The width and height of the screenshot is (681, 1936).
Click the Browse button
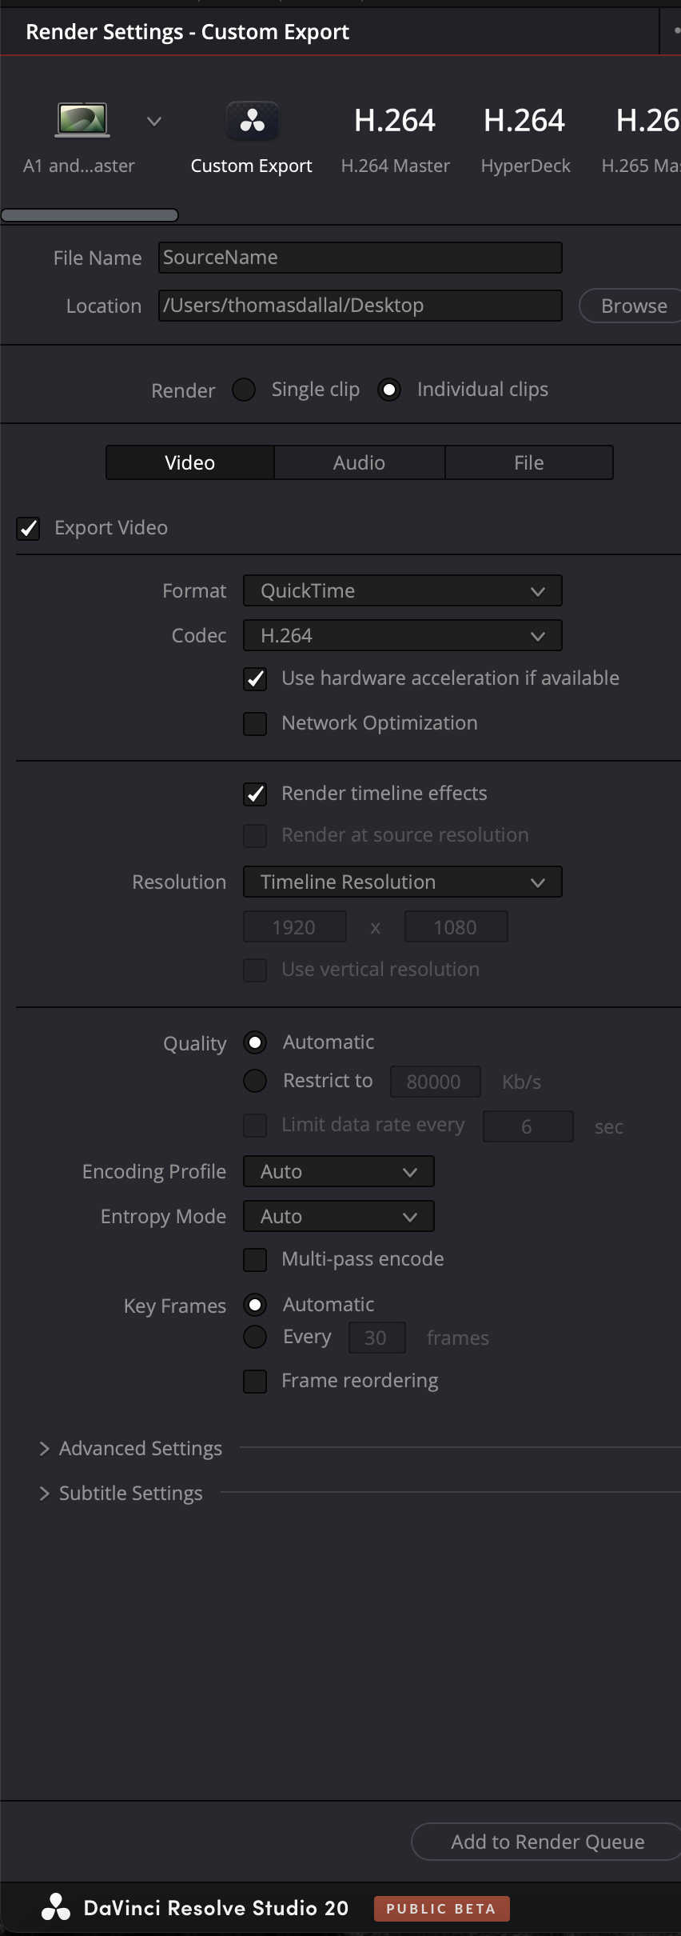point(633,306)
